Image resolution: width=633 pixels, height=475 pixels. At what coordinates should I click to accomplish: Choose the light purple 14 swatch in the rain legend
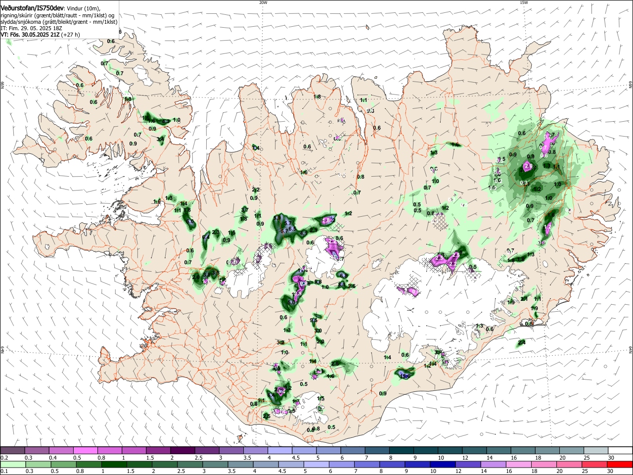coord(493,465)
